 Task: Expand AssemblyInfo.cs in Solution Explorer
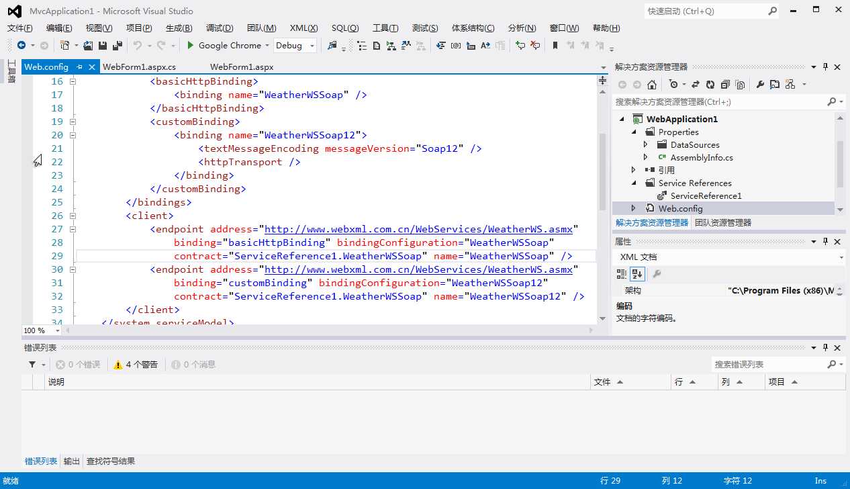tap(645, 157)
